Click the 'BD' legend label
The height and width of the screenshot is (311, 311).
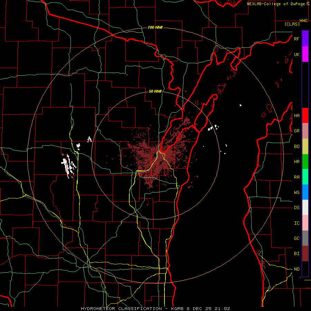tap(296, 147)
